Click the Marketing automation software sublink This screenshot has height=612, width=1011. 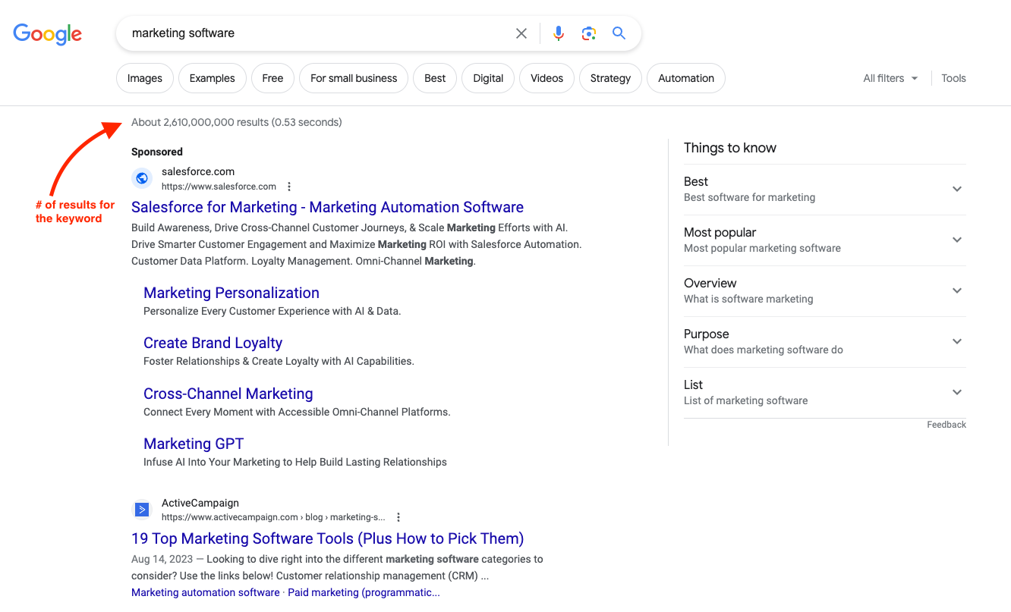pyautogui.click(x=206, y=592)
